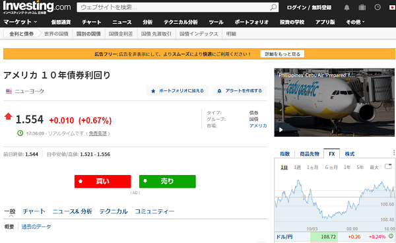Select 1年 chart range
This screenshot has height=243, width=396.
click(x=347, y=168)
